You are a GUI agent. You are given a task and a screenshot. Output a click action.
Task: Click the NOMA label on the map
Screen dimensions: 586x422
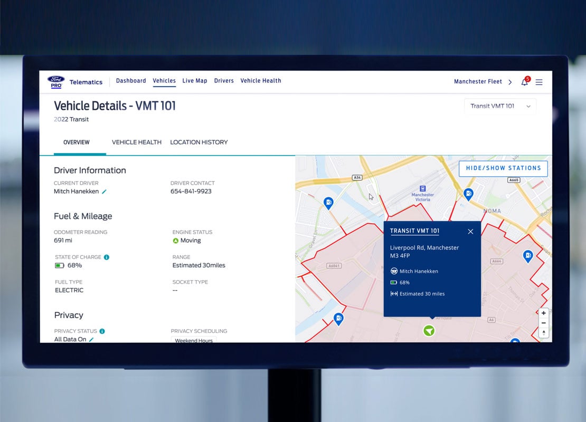click(x=492, y=211)
